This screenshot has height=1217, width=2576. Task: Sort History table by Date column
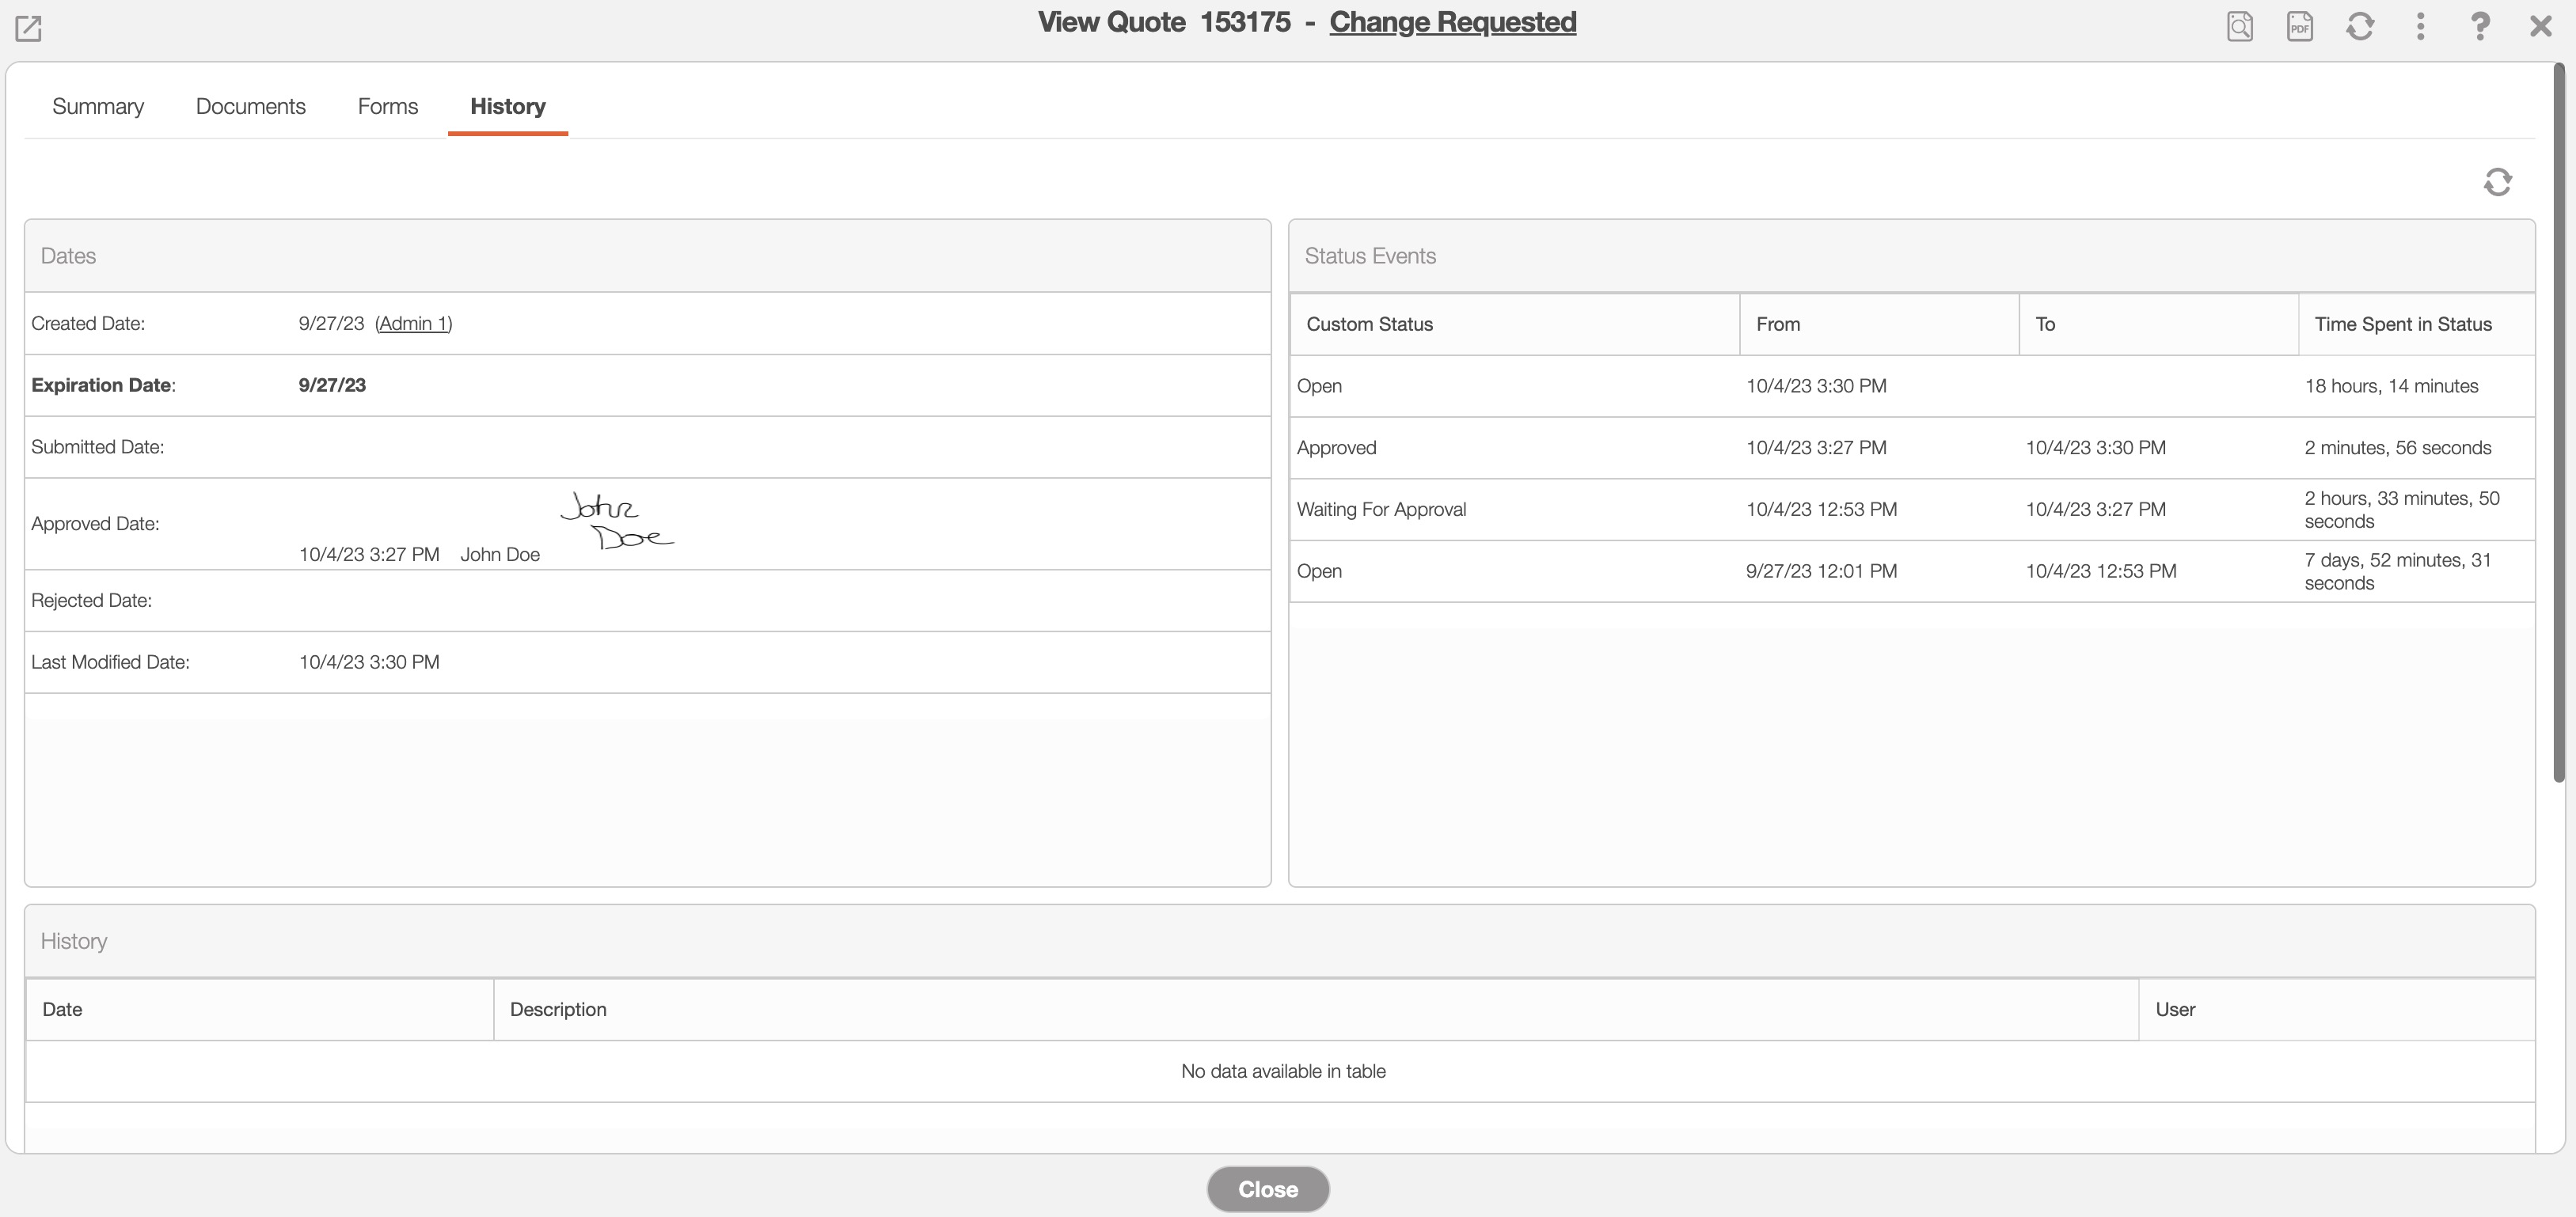62,1009
